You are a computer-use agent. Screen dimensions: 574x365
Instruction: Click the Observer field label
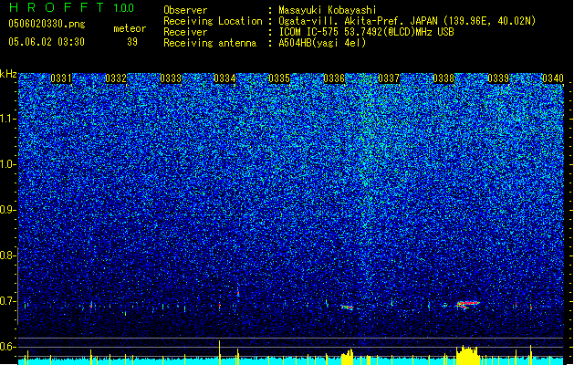185,10
